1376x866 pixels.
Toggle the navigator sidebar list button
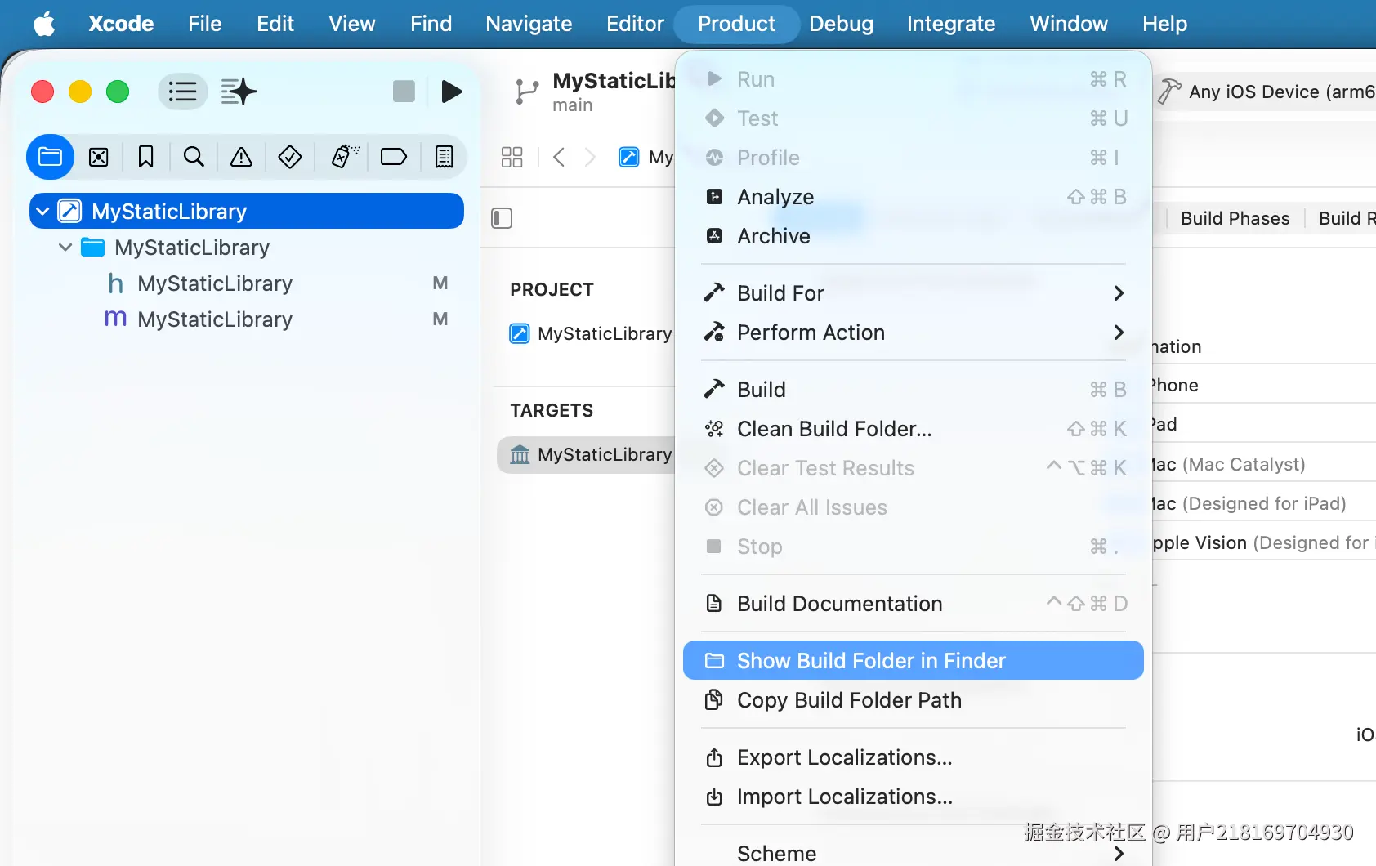coord(182,92)
